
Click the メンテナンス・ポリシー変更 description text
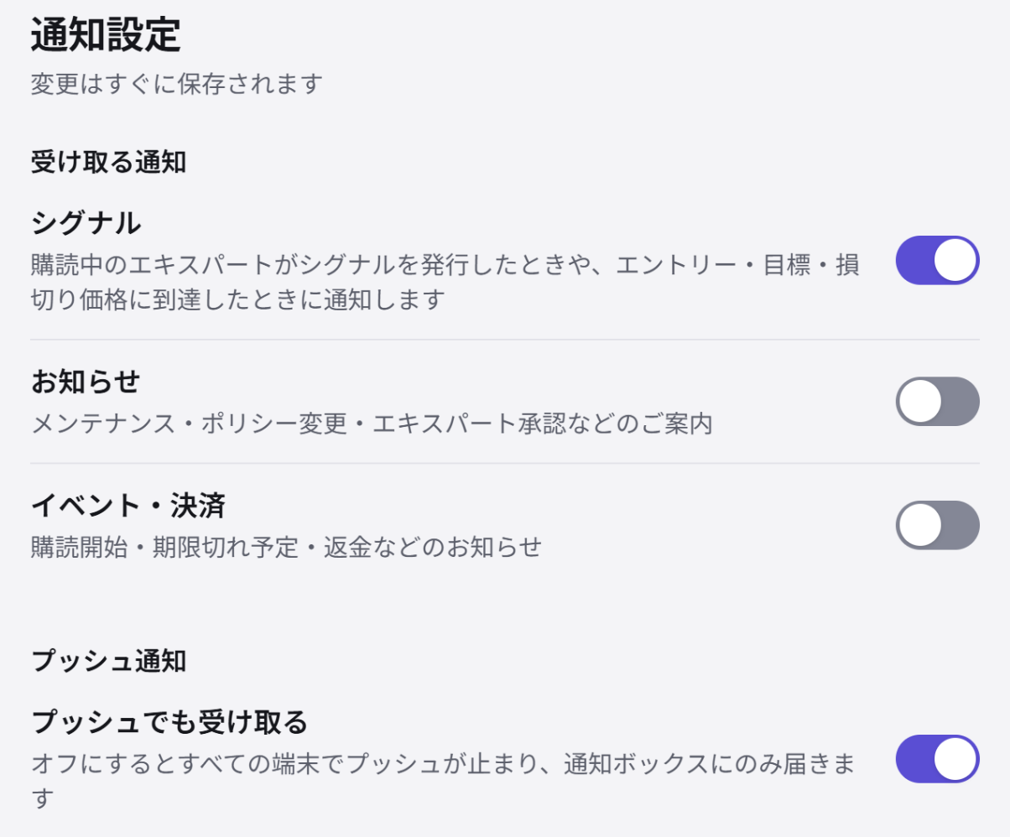tap(372, 424)
